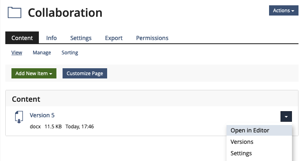Select the View sub-navigation link
The height and width of the screenshot is (161, 303).
tap(17, 52)
